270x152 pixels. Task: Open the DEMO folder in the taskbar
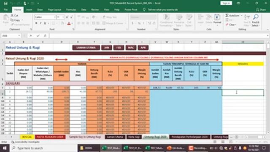pyautogui.click(x=89, y=148)
